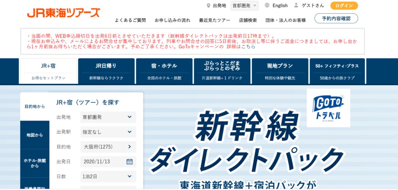Click the JR東海ツアーズ logo

click(x=63, y=12)
